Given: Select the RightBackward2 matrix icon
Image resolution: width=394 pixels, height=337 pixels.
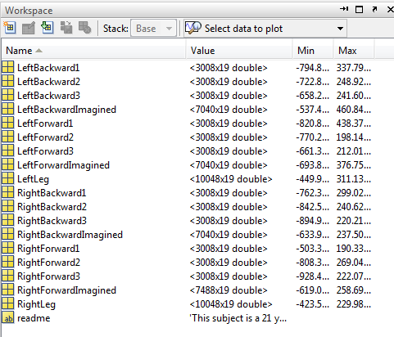Looking at the screenshot, I should click(x=7, y=206).
